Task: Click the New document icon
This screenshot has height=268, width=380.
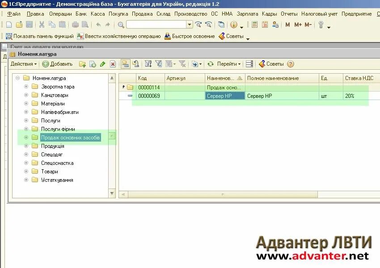Action: tap(9, 25)
